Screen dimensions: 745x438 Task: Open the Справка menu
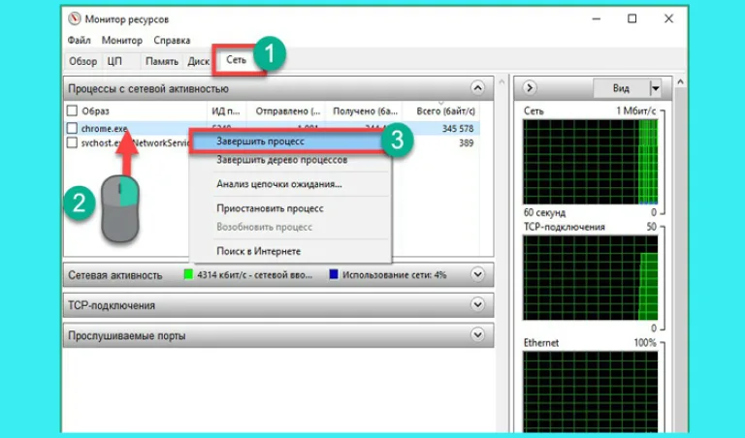tap(172, 41)
